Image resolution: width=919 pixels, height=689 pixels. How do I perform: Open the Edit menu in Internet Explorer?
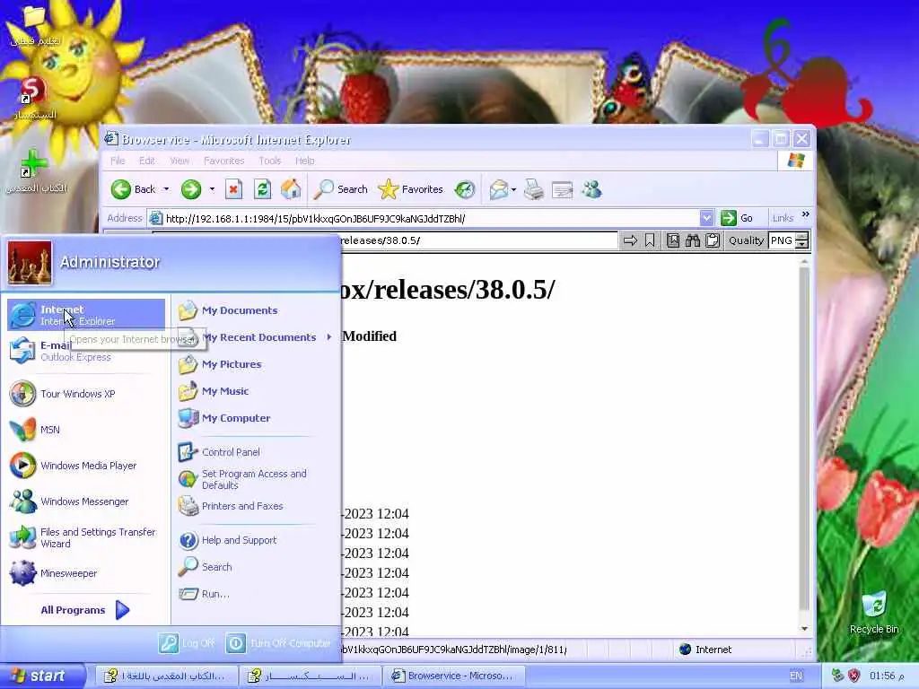point(146,161)
